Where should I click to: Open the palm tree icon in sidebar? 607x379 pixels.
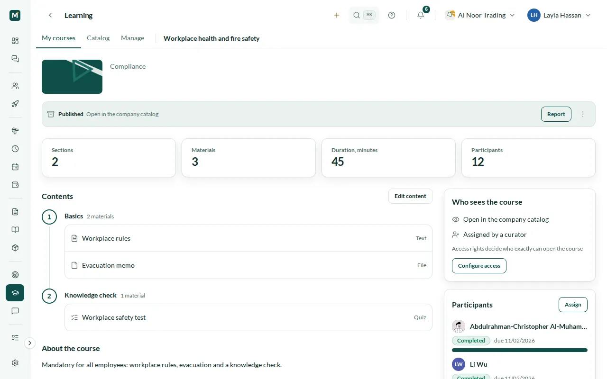(15, 131)
